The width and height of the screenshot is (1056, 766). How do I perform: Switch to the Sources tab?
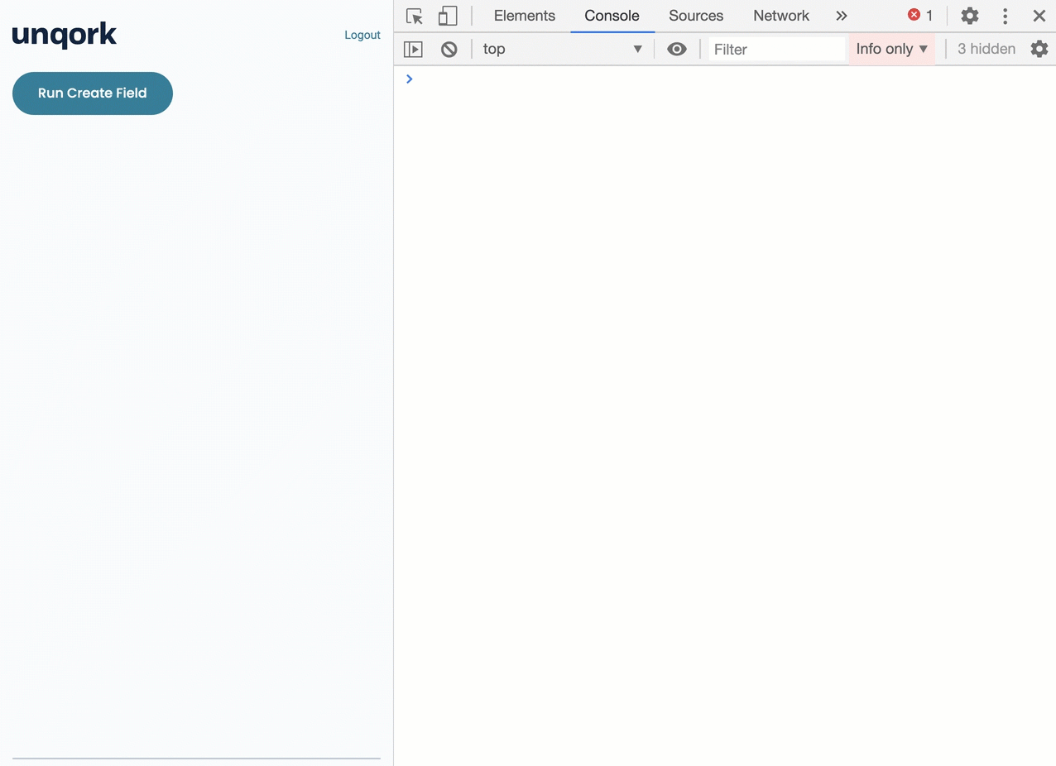click(696, 16)
